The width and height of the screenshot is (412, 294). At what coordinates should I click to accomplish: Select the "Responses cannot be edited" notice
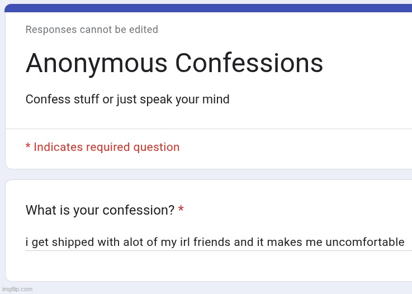[x=92, y=30]
